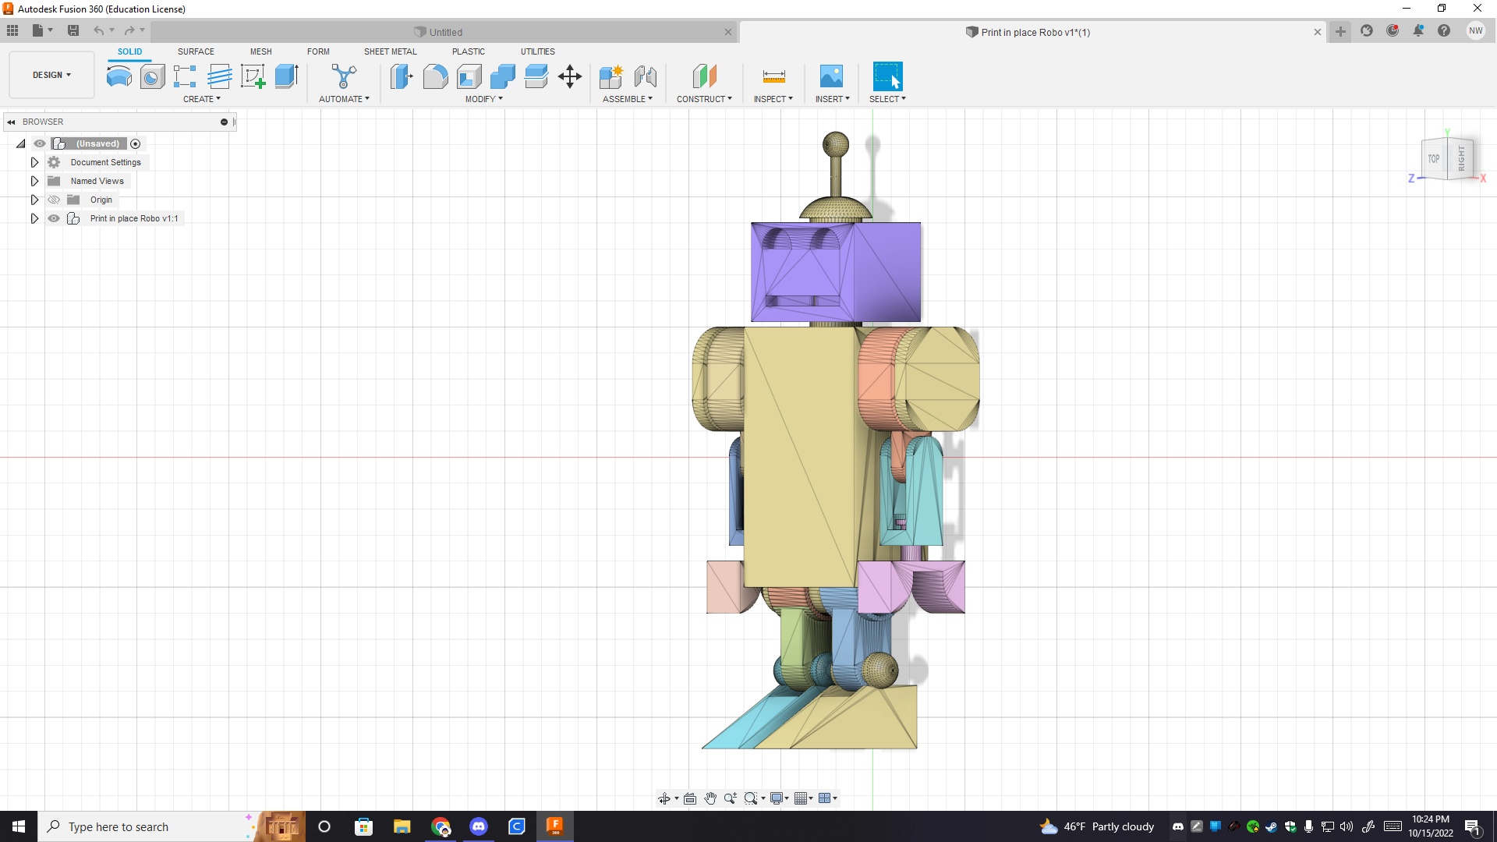
Task: Collapse the Browser panel with double arrows
Action: [12, 122]
